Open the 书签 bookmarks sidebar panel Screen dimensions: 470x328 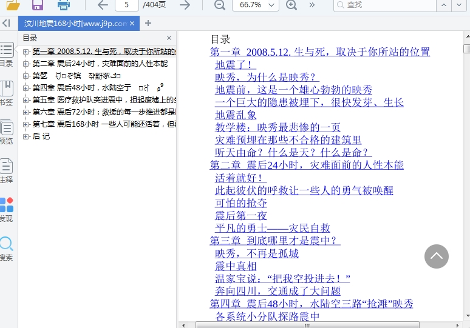point(7,93)
